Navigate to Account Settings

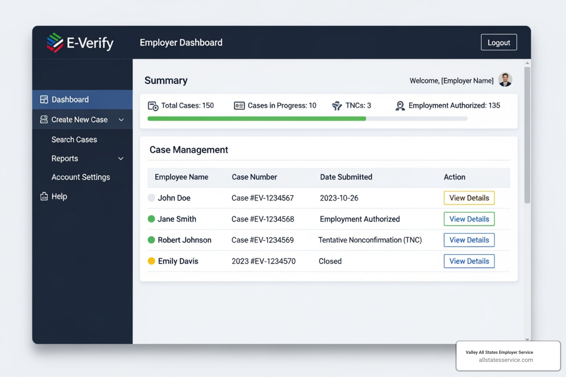(x=81, y=177)
